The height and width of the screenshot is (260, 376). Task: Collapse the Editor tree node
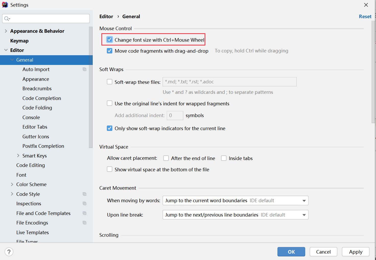pos(6,50)
